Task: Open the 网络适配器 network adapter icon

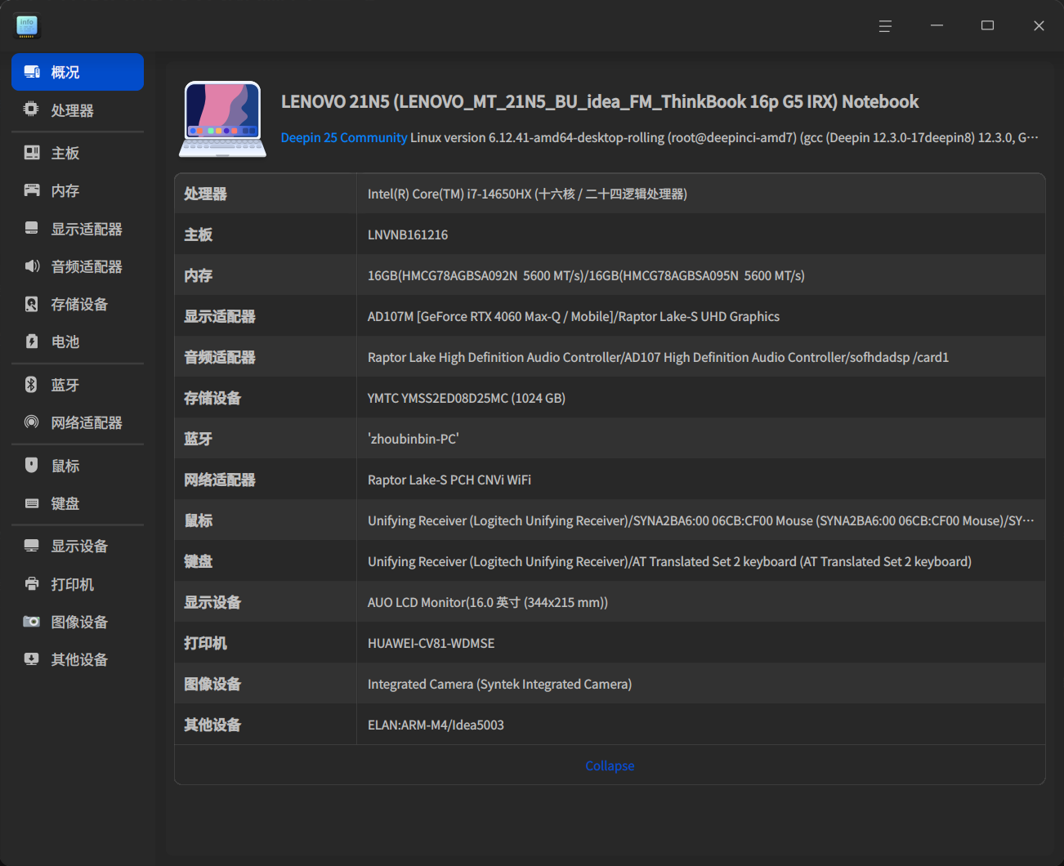Action: [x=32, y=422]
